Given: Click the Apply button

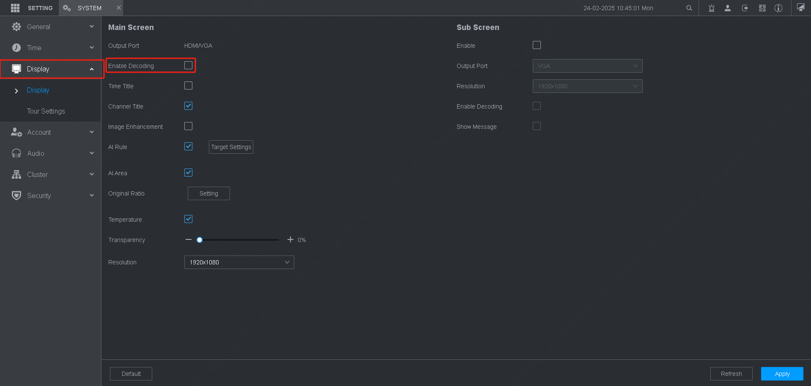Looking at the screenshot, I should click(782, 374).
